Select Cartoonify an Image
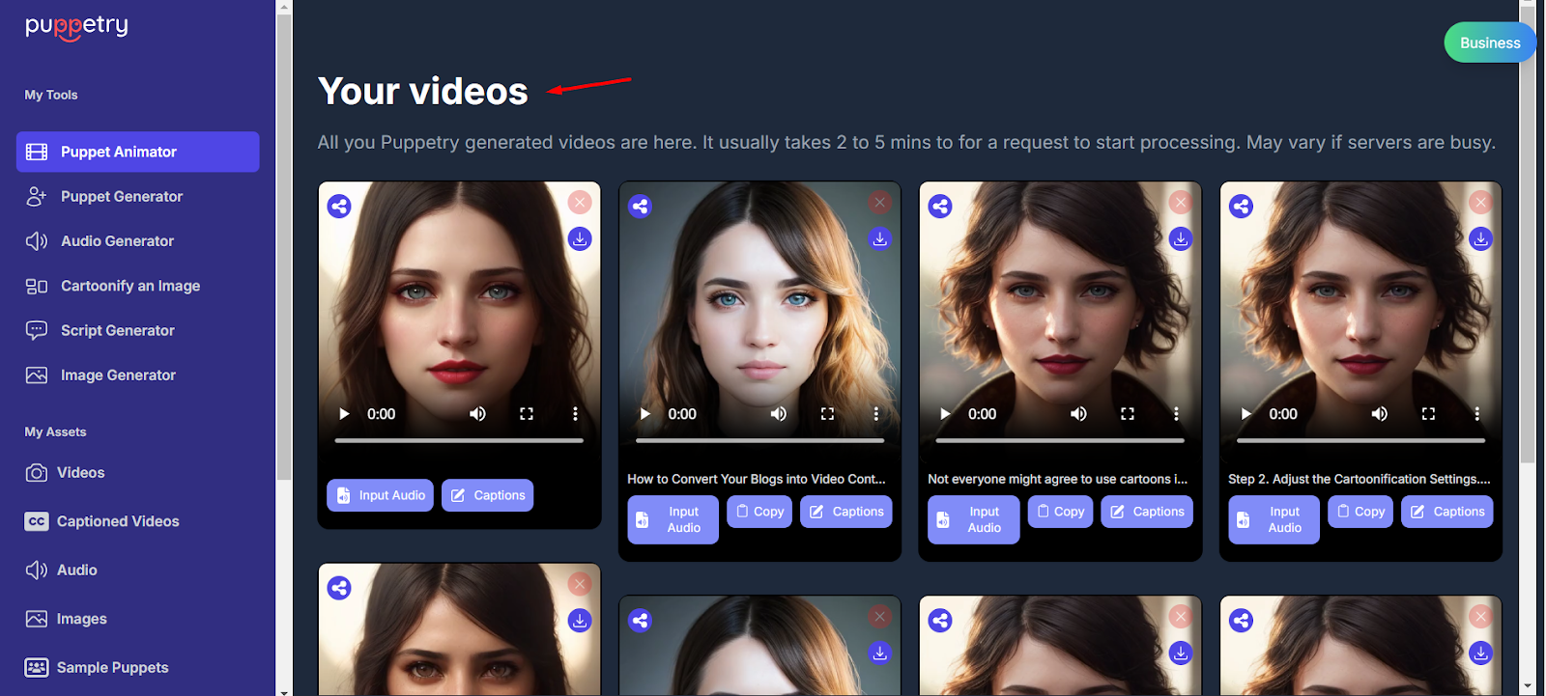Viewport: 1546px width, 696px height. [x=130, y=286]
